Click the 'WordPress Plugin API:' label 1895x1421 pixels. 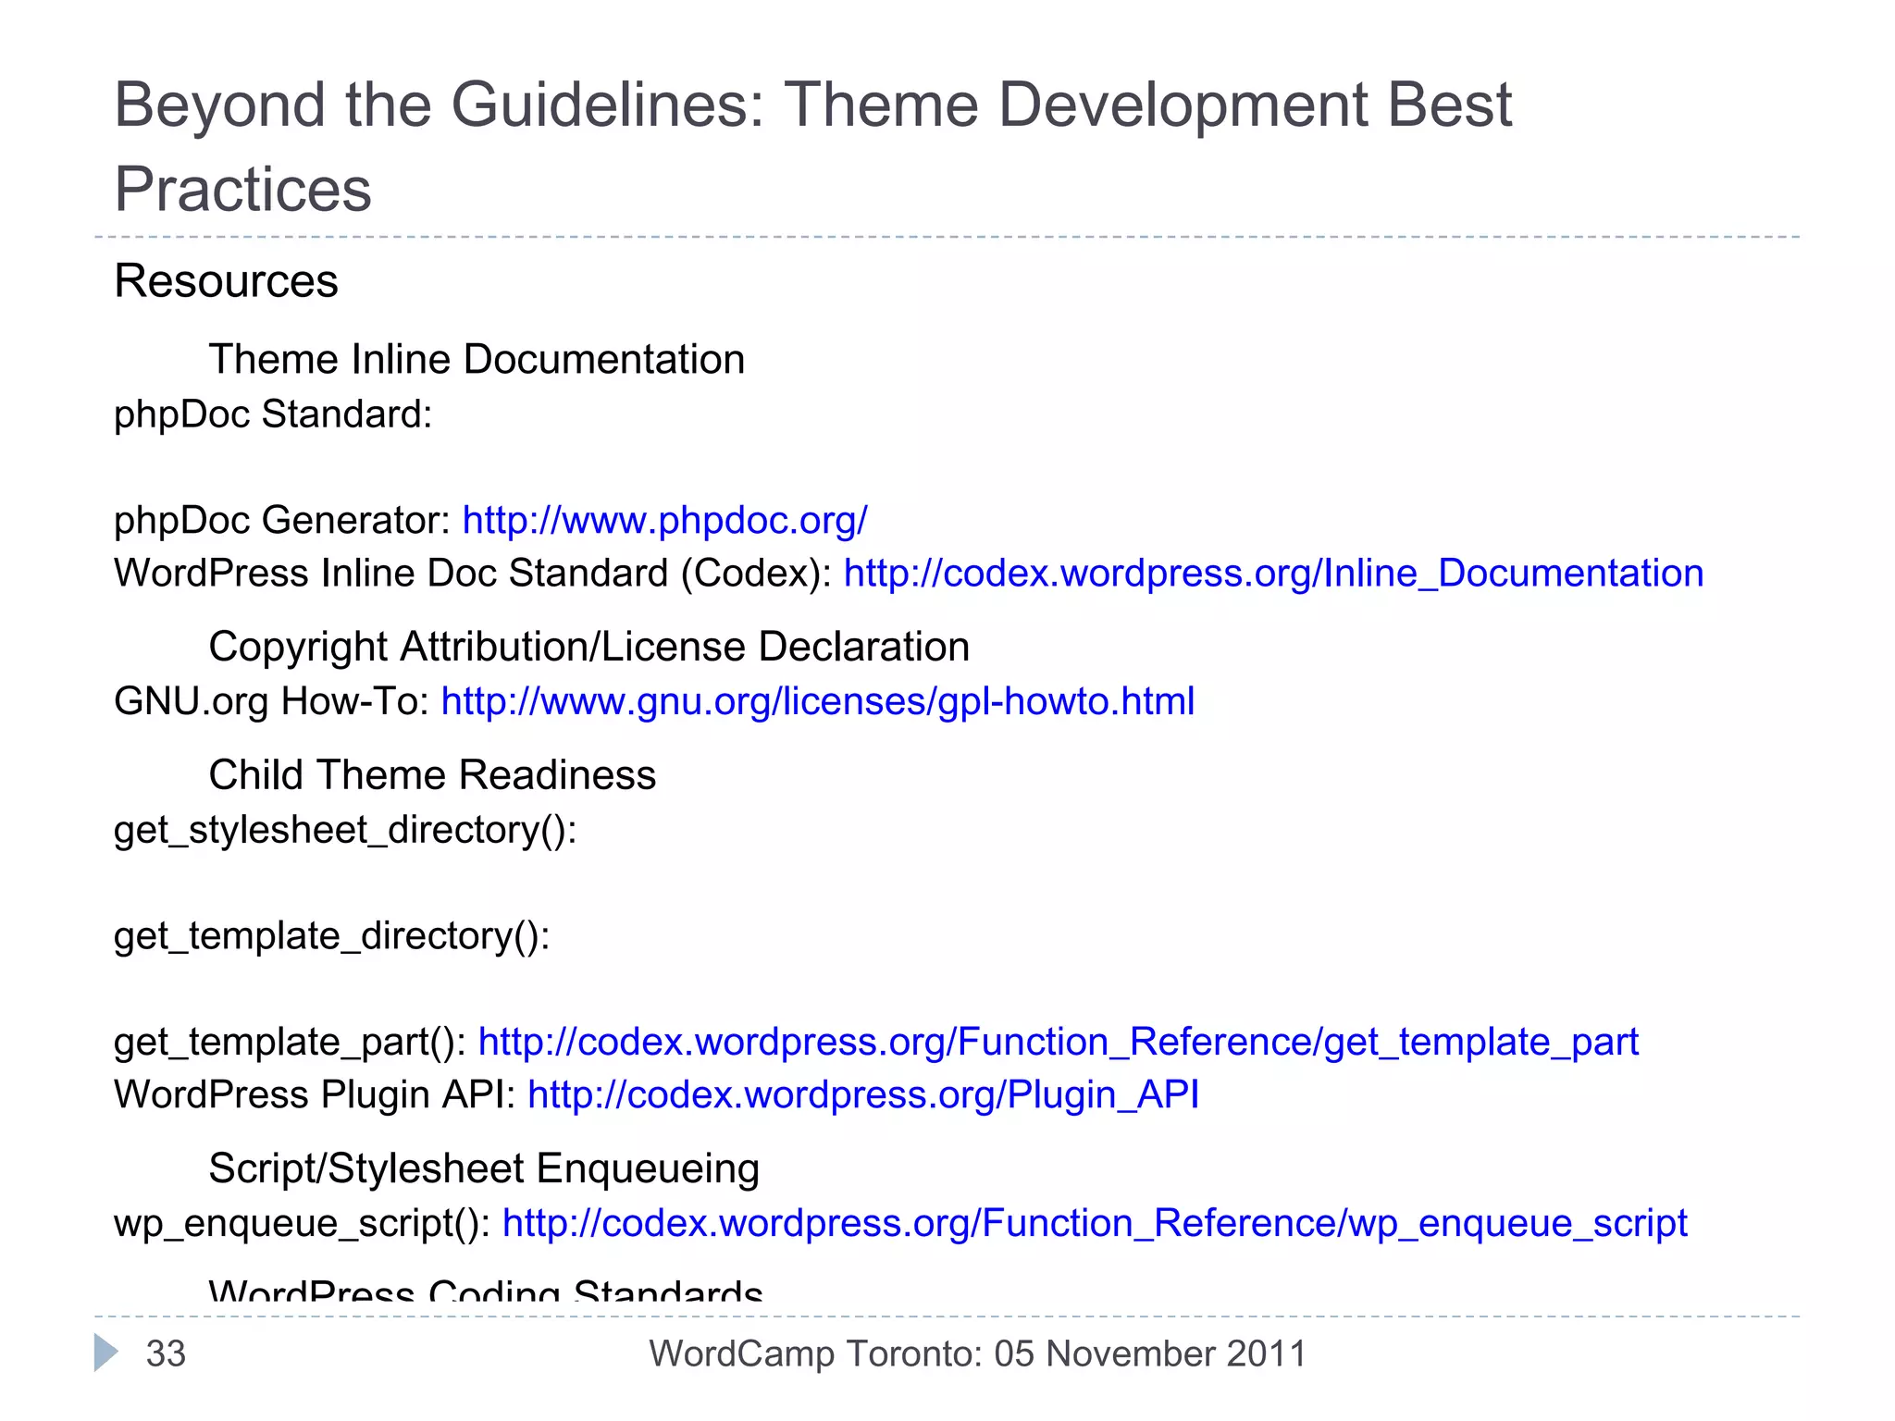click(315, 1094)
